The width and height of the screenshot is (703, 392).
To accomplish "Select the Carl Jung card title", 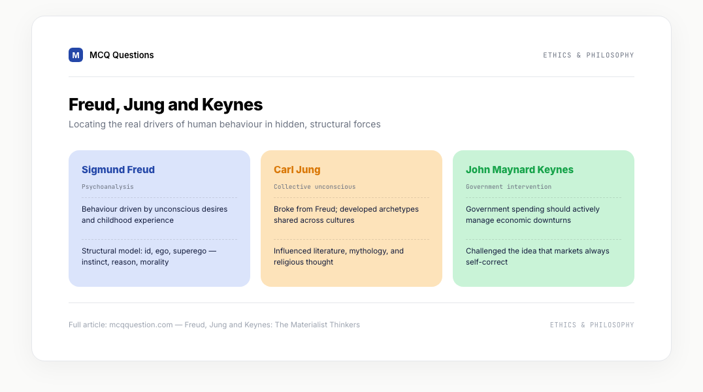I will coord(297,169).
